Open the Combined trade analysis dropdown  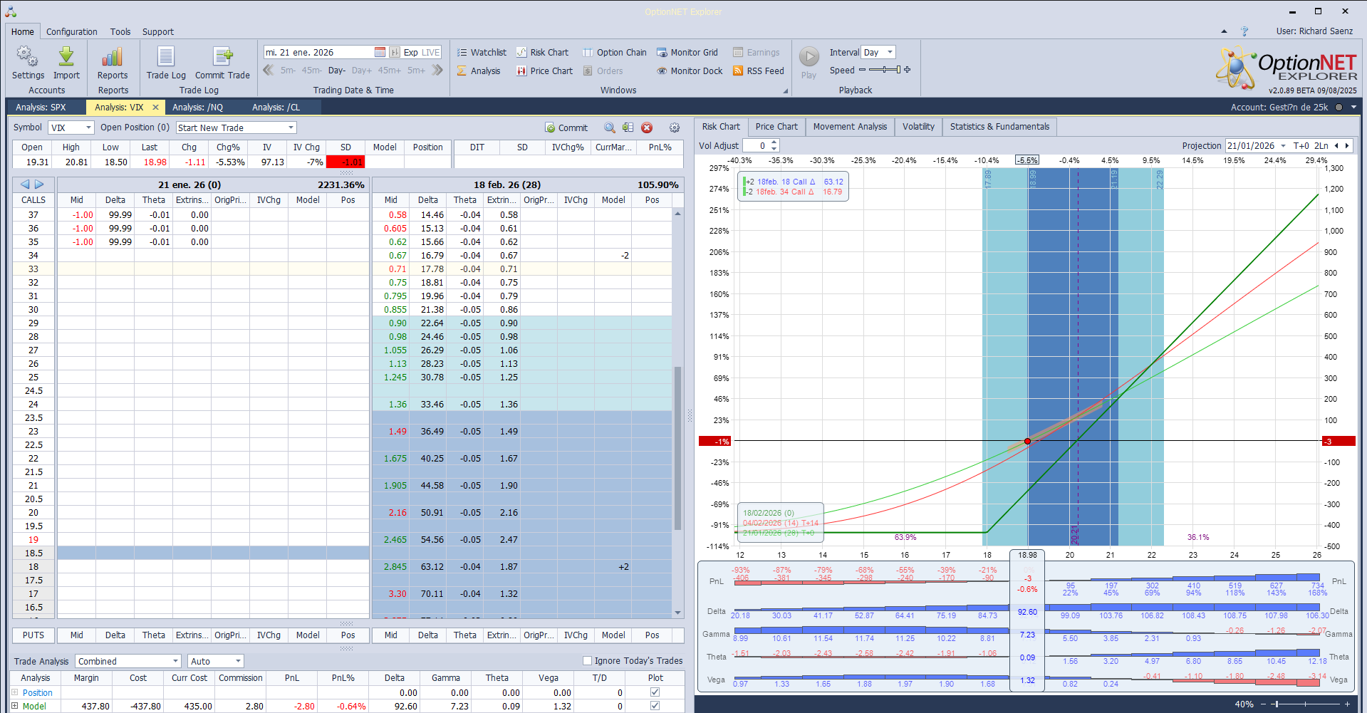pyautogui.click(x=176, y=661)
